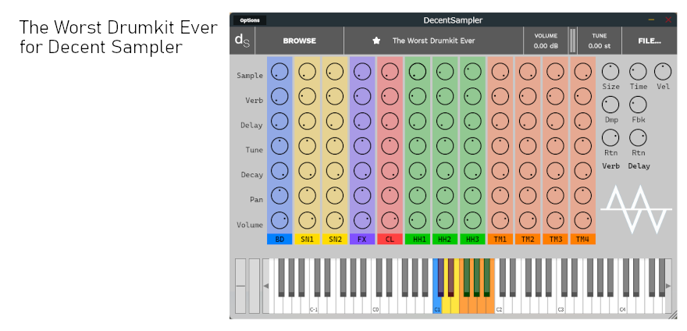Click the Volume row label
The width and height of the screenshot is (687, 331).
coord(250,225)
